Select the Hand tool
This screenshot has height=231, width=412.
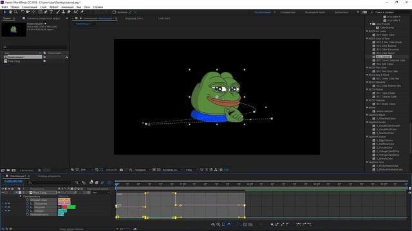(x=10, y=12)
